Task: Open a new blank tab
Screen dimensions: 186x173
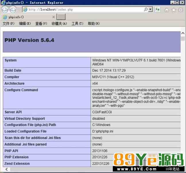Action: 61,17
